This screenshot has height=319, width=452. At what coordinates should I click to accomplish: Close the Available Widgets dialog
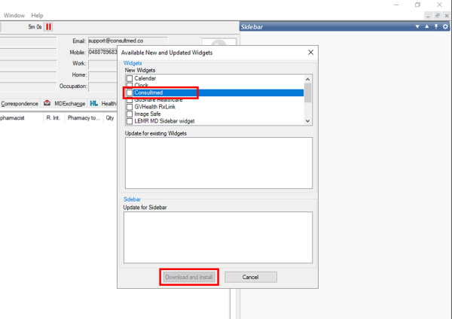click(x=310, y=53)
